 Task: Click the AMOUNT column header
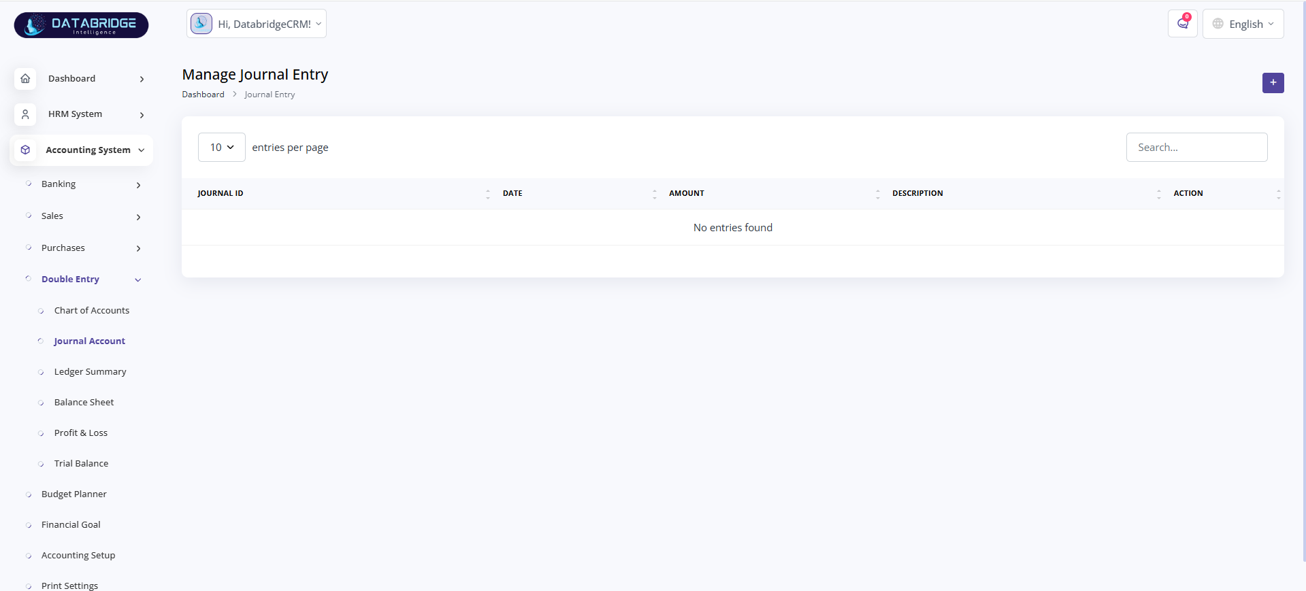pos(687,194)
